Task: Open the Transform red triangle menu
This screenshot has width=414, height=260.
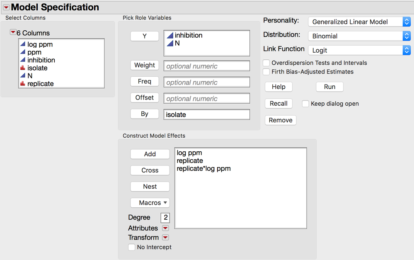Action: click(165, 238)
